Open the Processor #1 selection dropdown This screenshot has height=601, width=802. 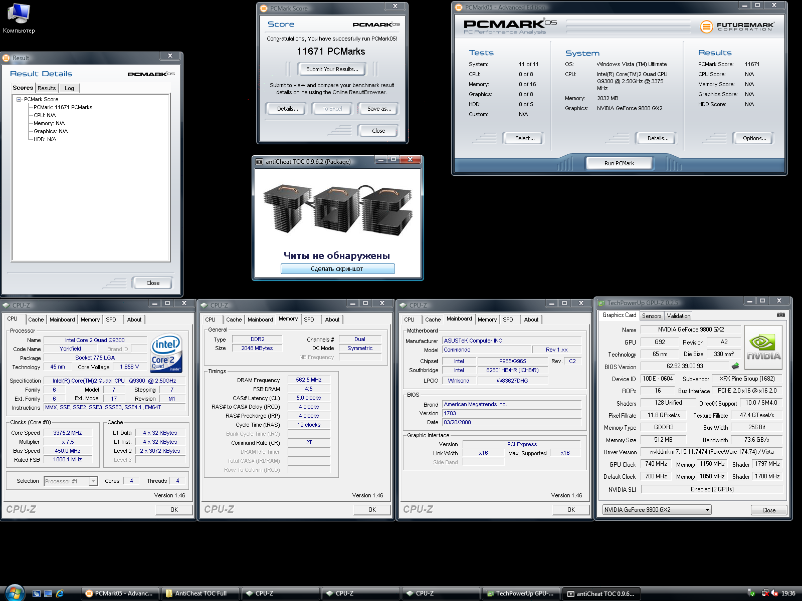click(x=93, y=481)
